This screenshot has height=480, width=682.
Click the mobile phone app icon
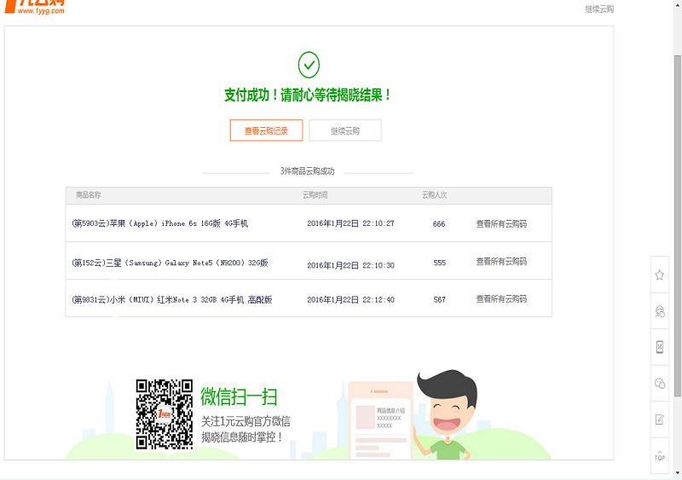point(659,347)
